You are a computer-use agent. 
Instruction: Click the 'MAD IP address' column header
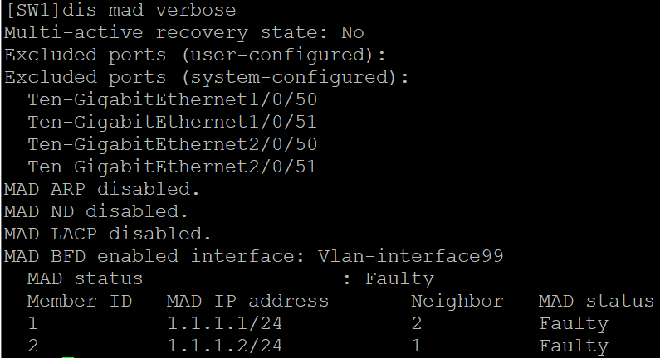point(247,301)
